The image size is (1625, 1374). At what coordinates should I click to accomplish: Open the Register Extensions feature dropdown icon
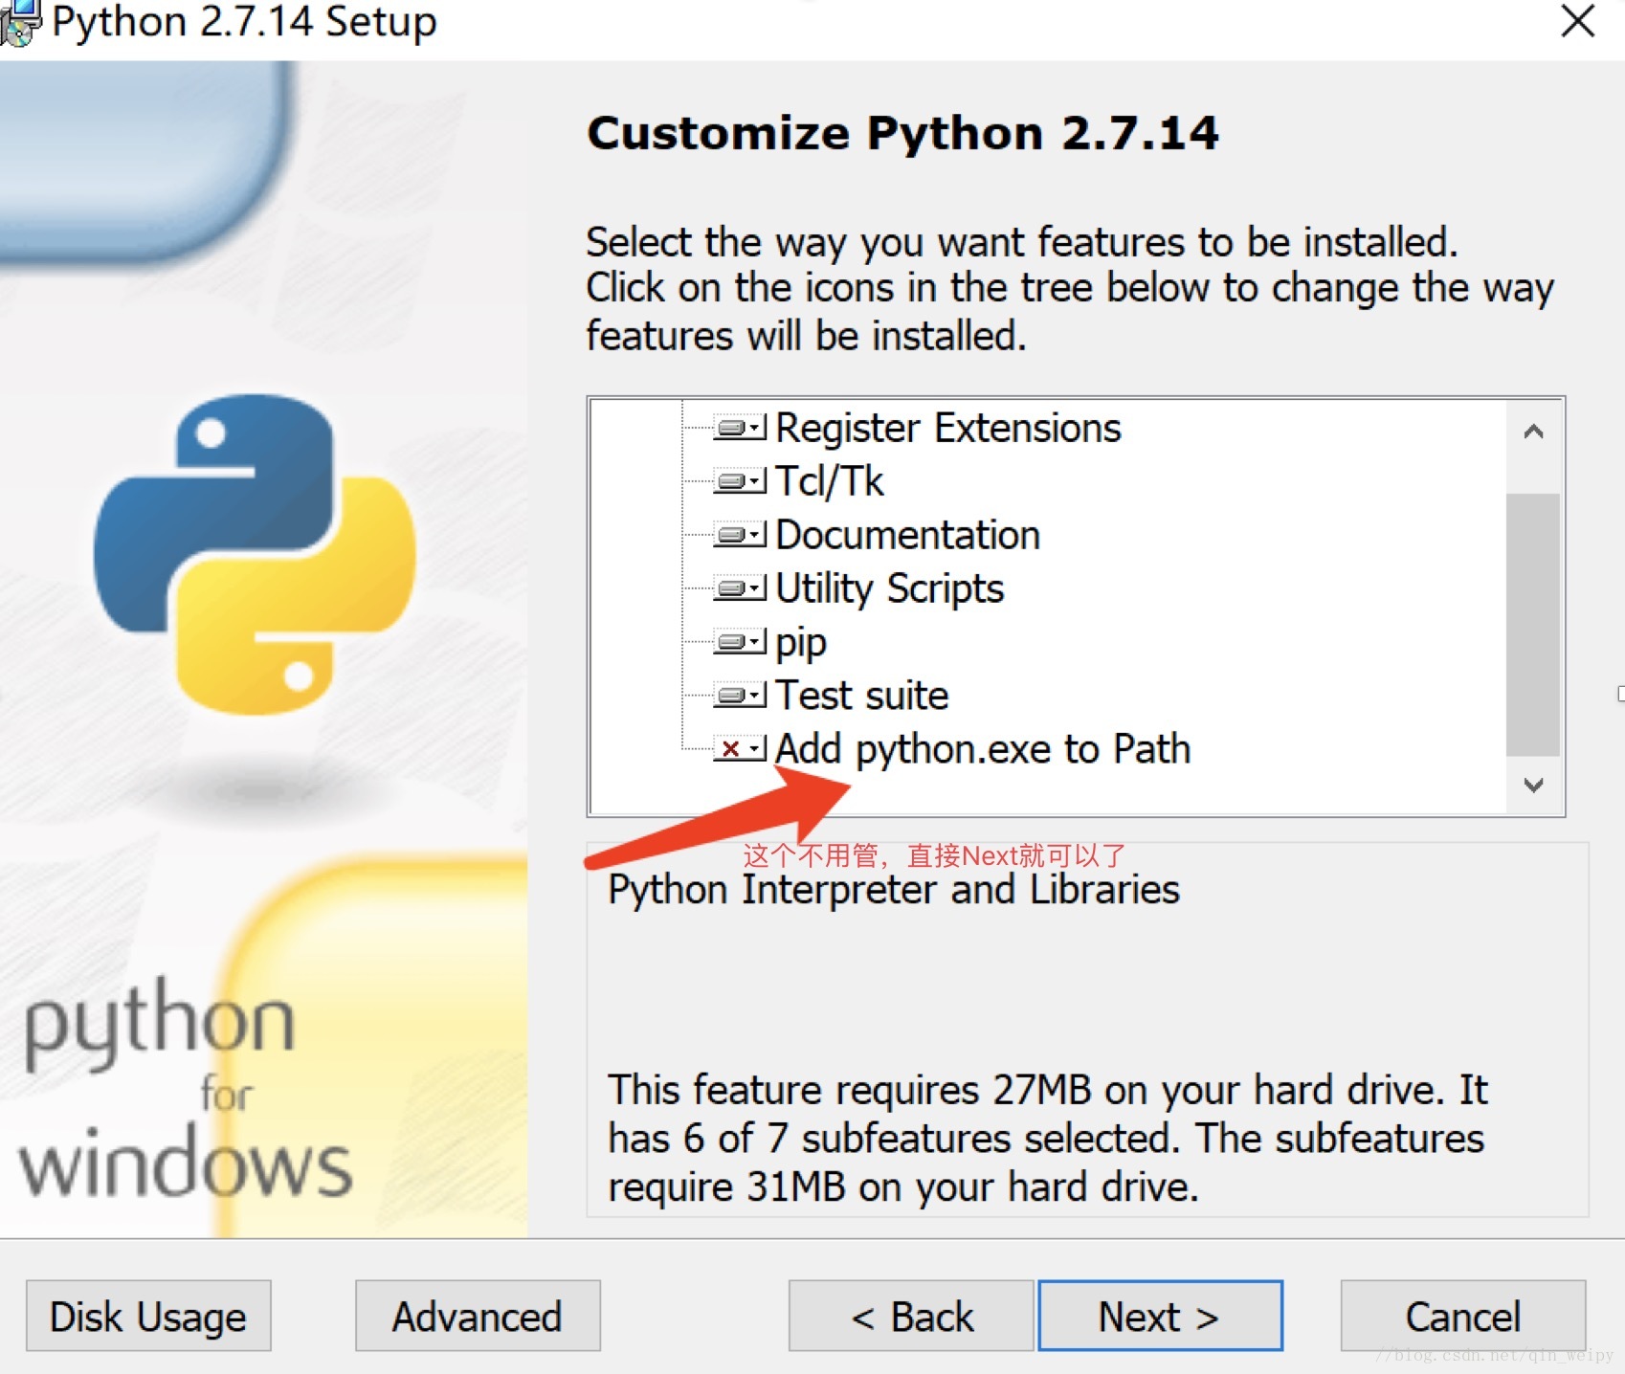(x=740, y=428)
